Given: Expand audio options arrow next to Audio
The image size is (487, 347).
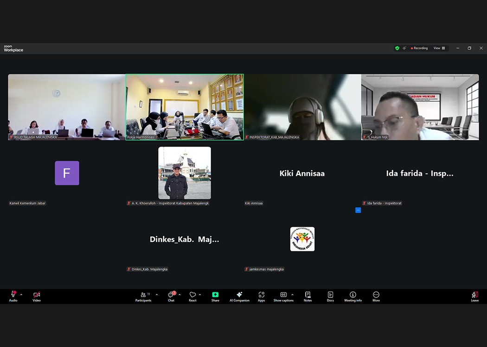Looking at the screenshot, I should pyautogui.click(x=21, y=295).
